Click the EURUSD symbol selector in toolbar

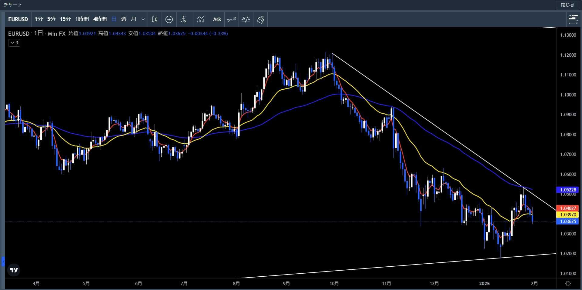coord(18,19)
